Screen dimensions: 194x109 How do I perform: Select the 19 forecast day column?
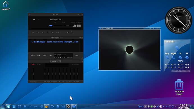tap(187, 61)
